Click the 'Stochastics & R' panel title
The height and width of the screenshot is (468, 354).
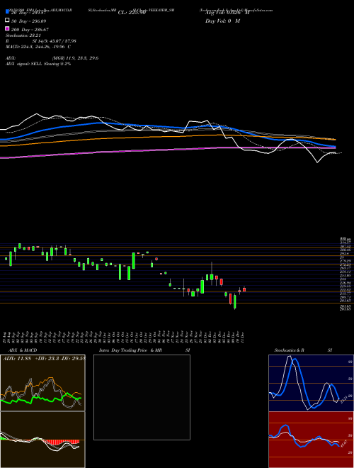point(289,350)
